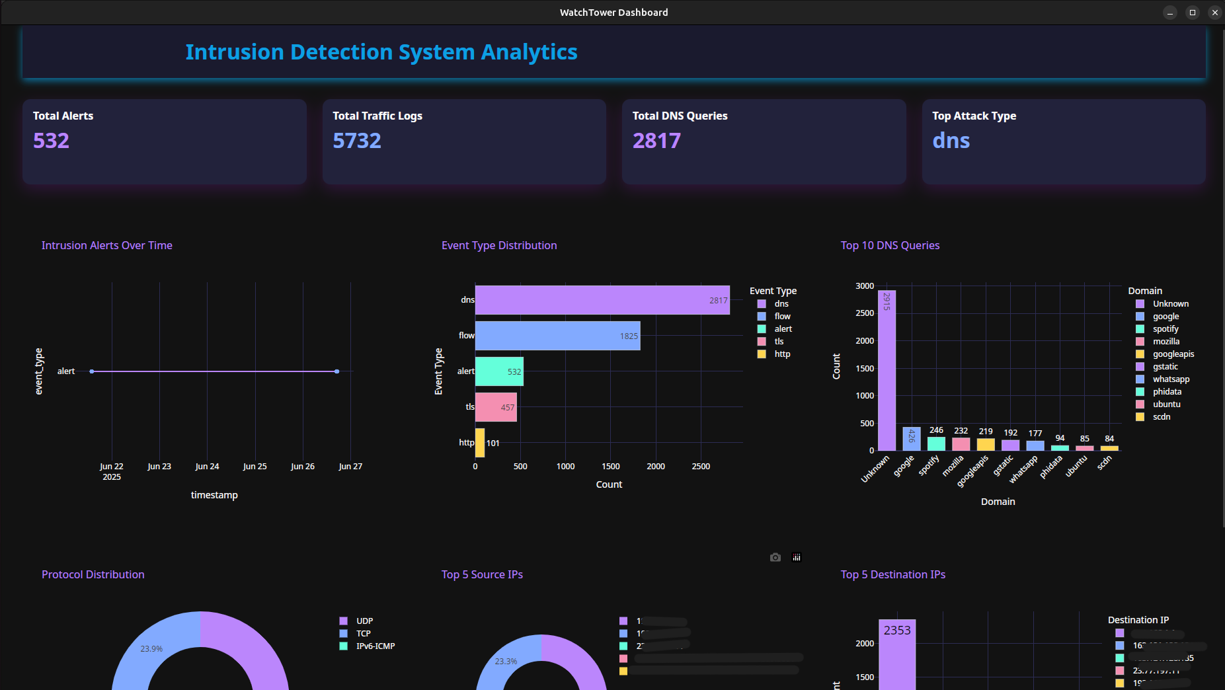The image size is (1225, 690).
Task: Click the Unknown domain bar (2915)
Action: pos(887,370)
